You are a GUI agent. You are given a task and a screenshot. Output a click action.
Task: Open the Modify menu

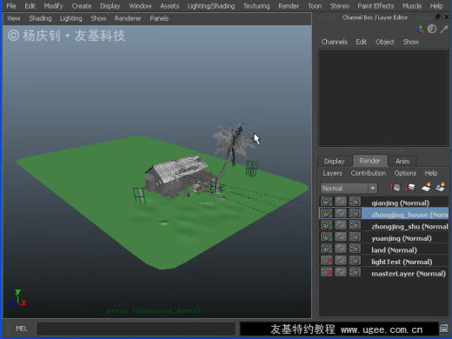[x=53, y=6]
